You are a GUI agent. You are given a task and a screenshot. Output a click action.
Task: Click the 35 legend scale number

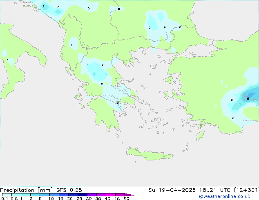[x=98, y=198]
